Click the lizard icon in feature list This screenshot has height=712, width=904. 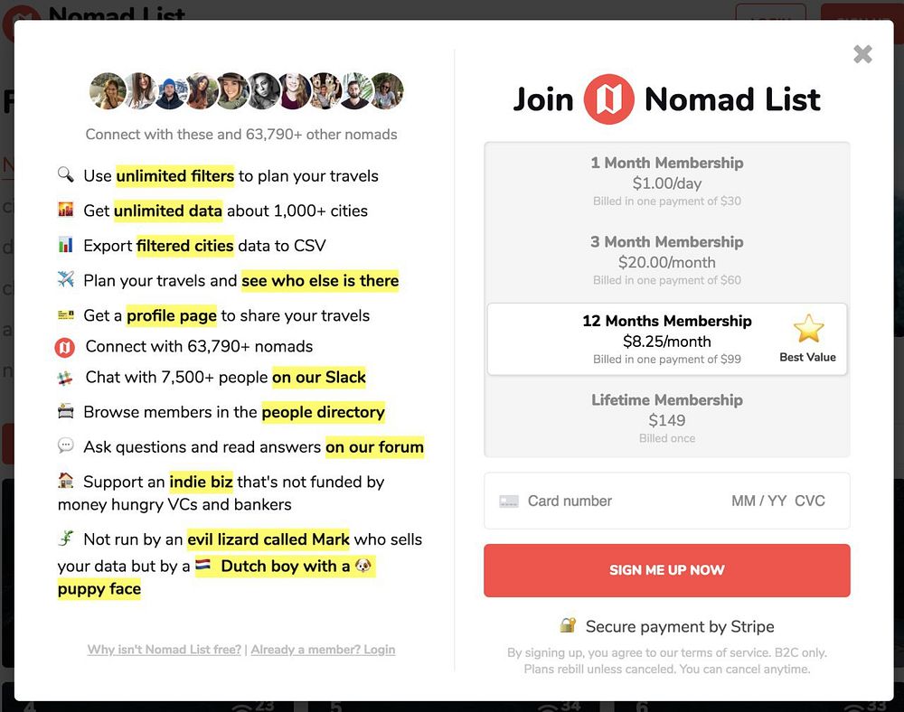point(65,539)
